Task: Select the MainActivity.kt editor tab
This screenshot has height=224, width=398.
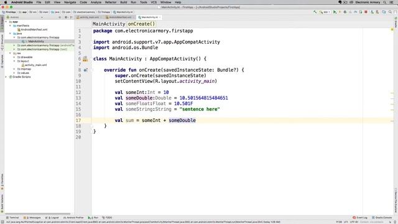Action: 149,17
